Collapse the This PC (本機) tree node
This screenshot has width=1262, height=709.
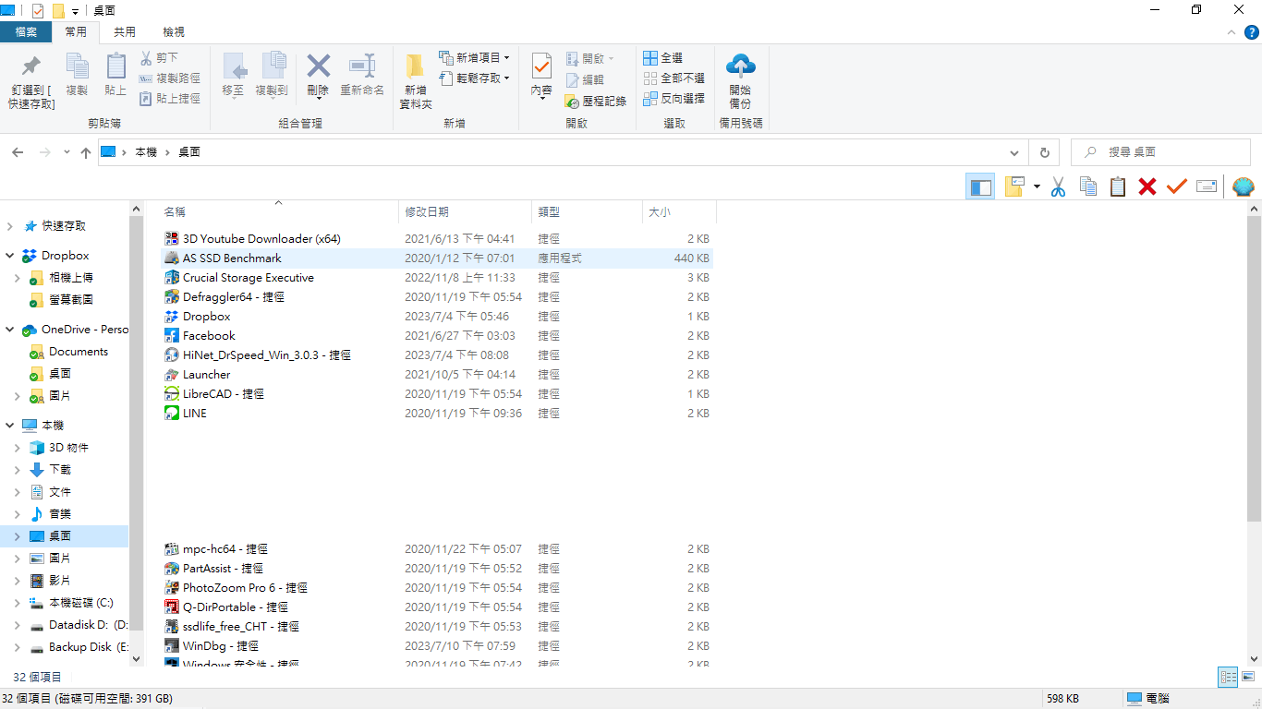click(x=10, y=426)
